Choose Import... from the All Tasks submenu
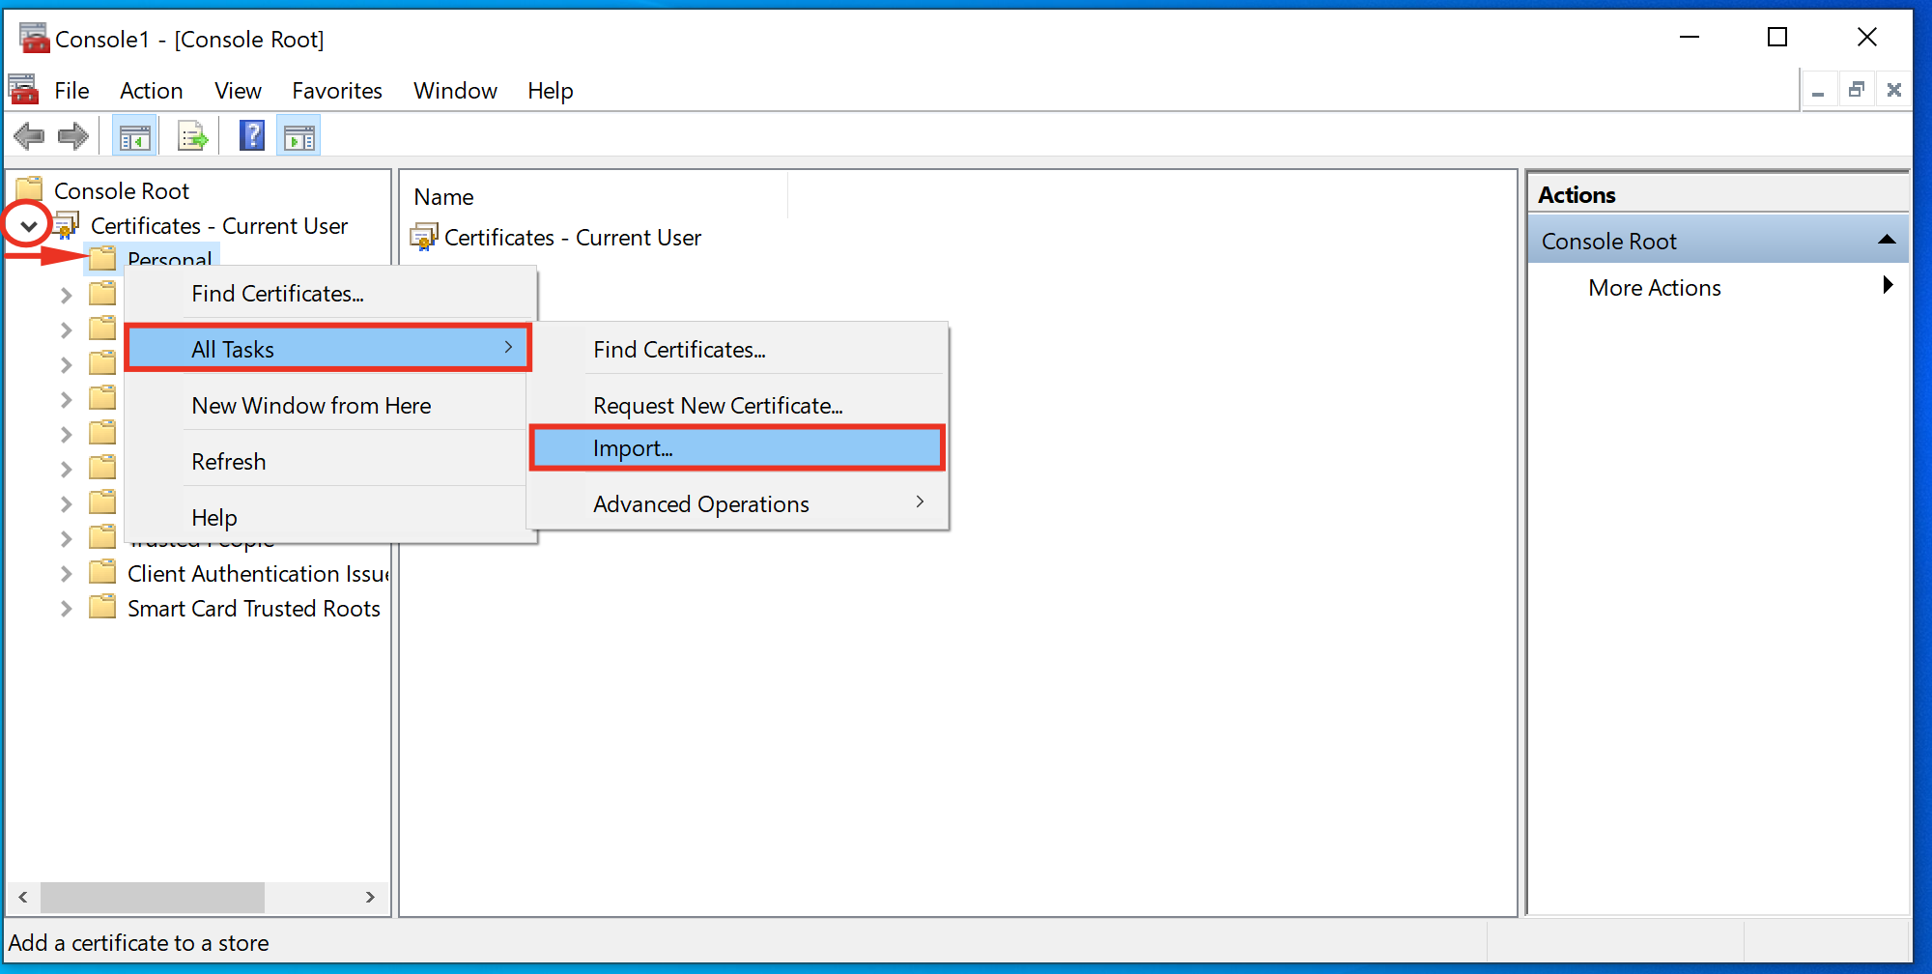The height and width of the screenshot is (974, 1932). [633, 448]
